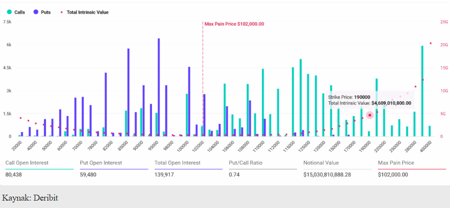Click the first red intrinsic dot above 20000

pos(20,118)
